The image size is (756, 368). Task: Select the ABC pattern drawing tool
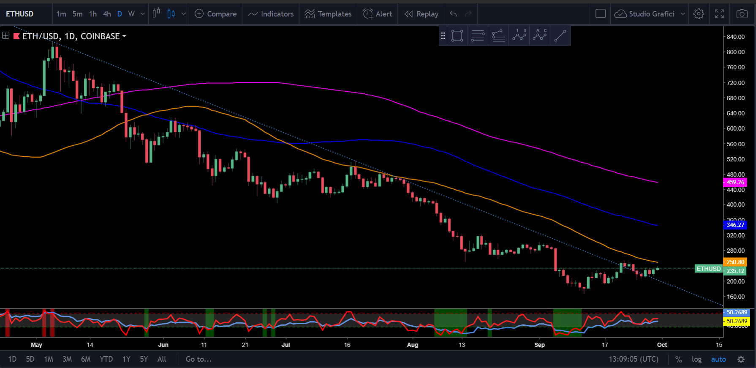[x=540, y=35]
